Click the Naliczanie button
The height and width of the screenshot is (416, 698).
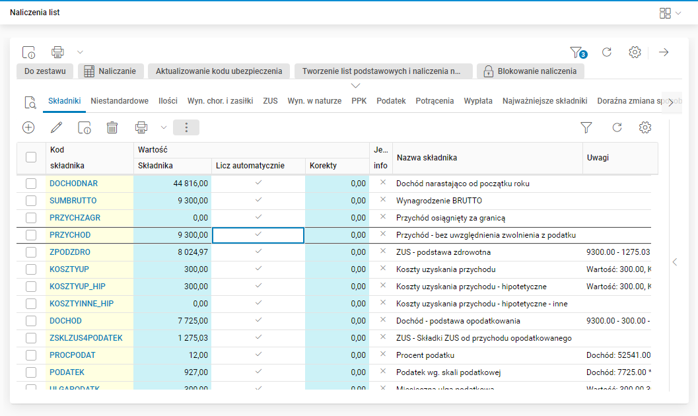point(110,71)
